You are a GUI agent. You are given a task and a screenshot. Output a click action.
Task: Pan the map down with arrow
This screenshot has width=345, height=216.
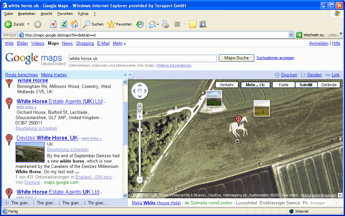click(x=140, y=96)
